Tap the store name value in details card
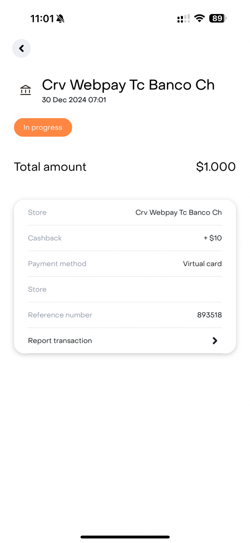 [178, 212]
